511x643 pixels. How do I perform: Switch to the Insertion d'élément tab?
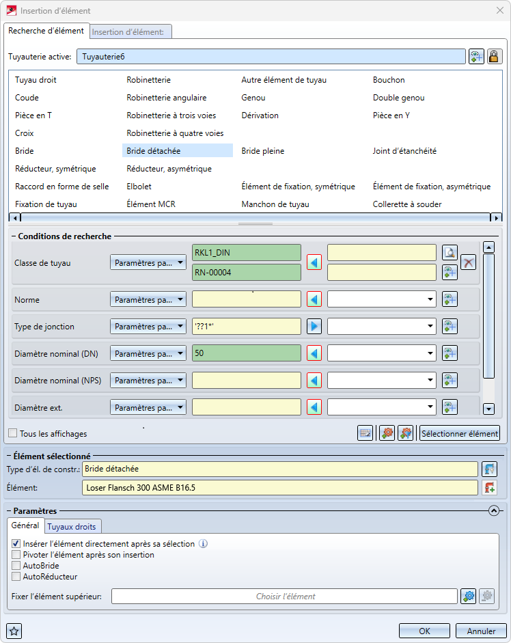[x=131, y=31]
